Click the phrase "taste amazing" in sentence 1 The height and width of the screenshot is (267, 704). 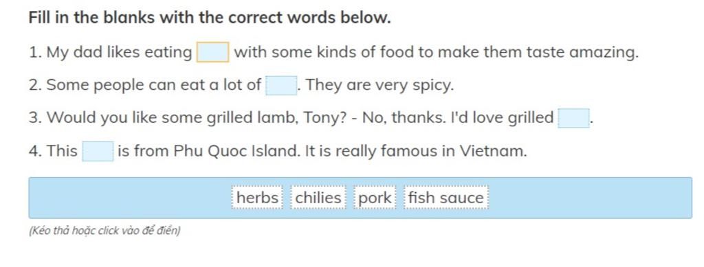pyautogui.click(x=582, y=52)
